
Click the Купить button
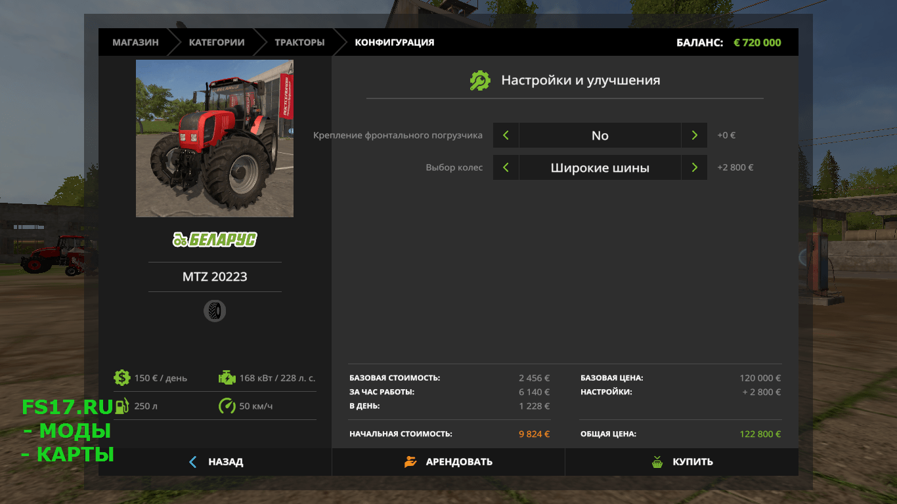pyautogui.click(x=682, y=462)
